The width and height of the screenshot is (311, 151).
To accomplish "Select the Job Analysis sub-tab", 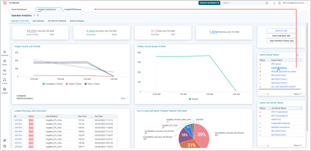I will (38, 21).
